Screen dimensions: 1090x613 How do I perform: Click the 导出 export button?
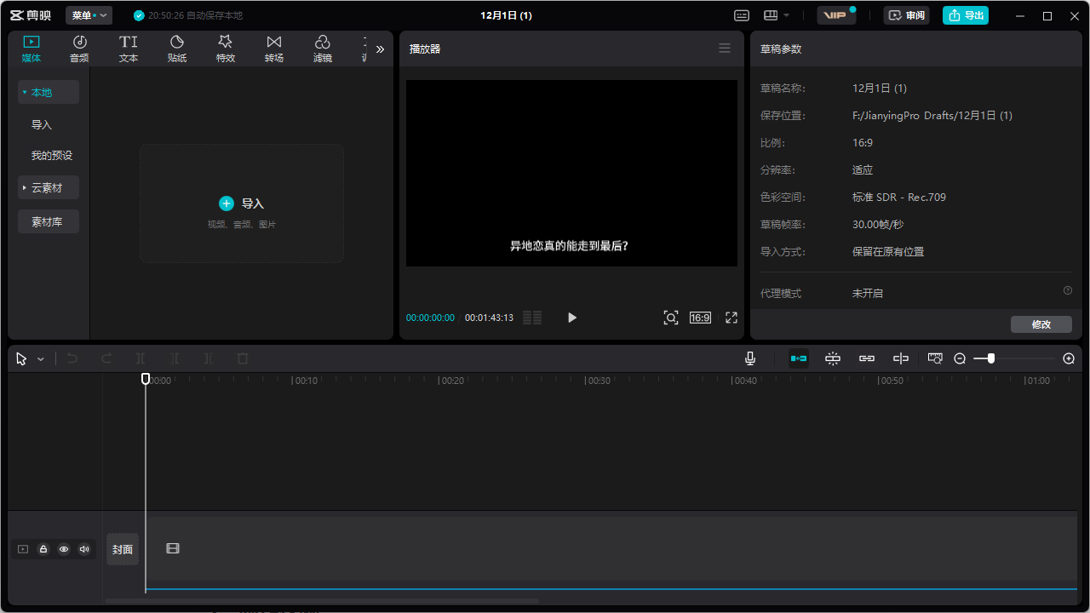(x=966, y=15)
